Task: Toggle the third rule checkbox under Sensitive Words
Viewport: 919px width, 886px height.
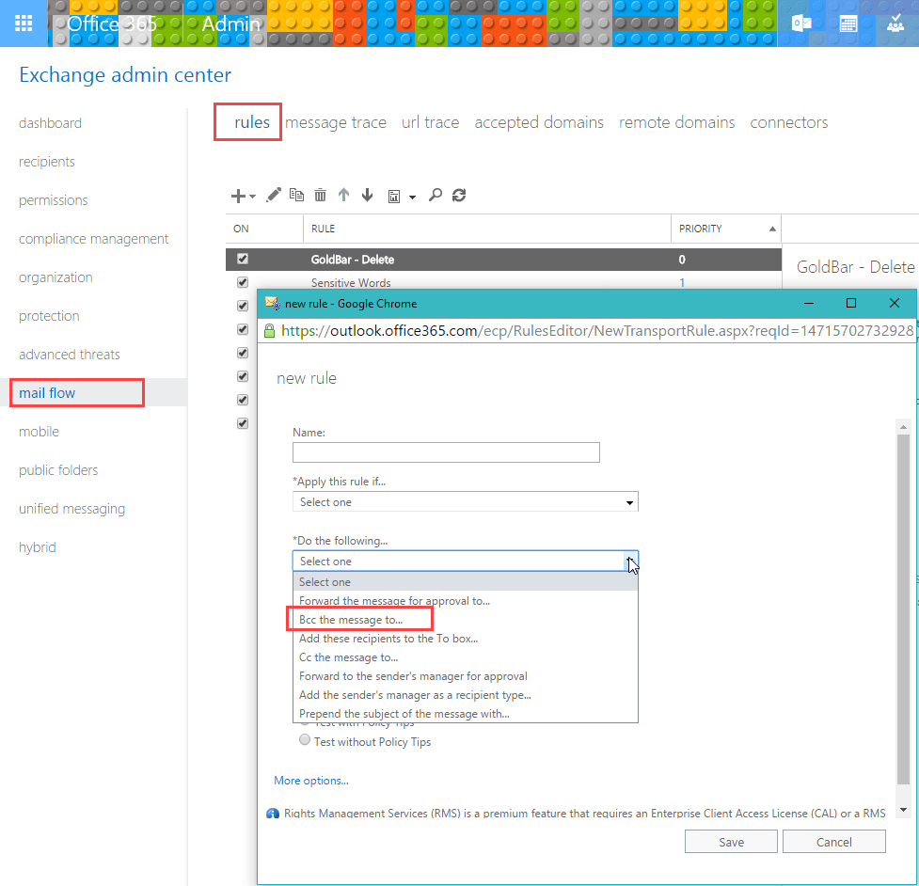Action: click(243, 306)
